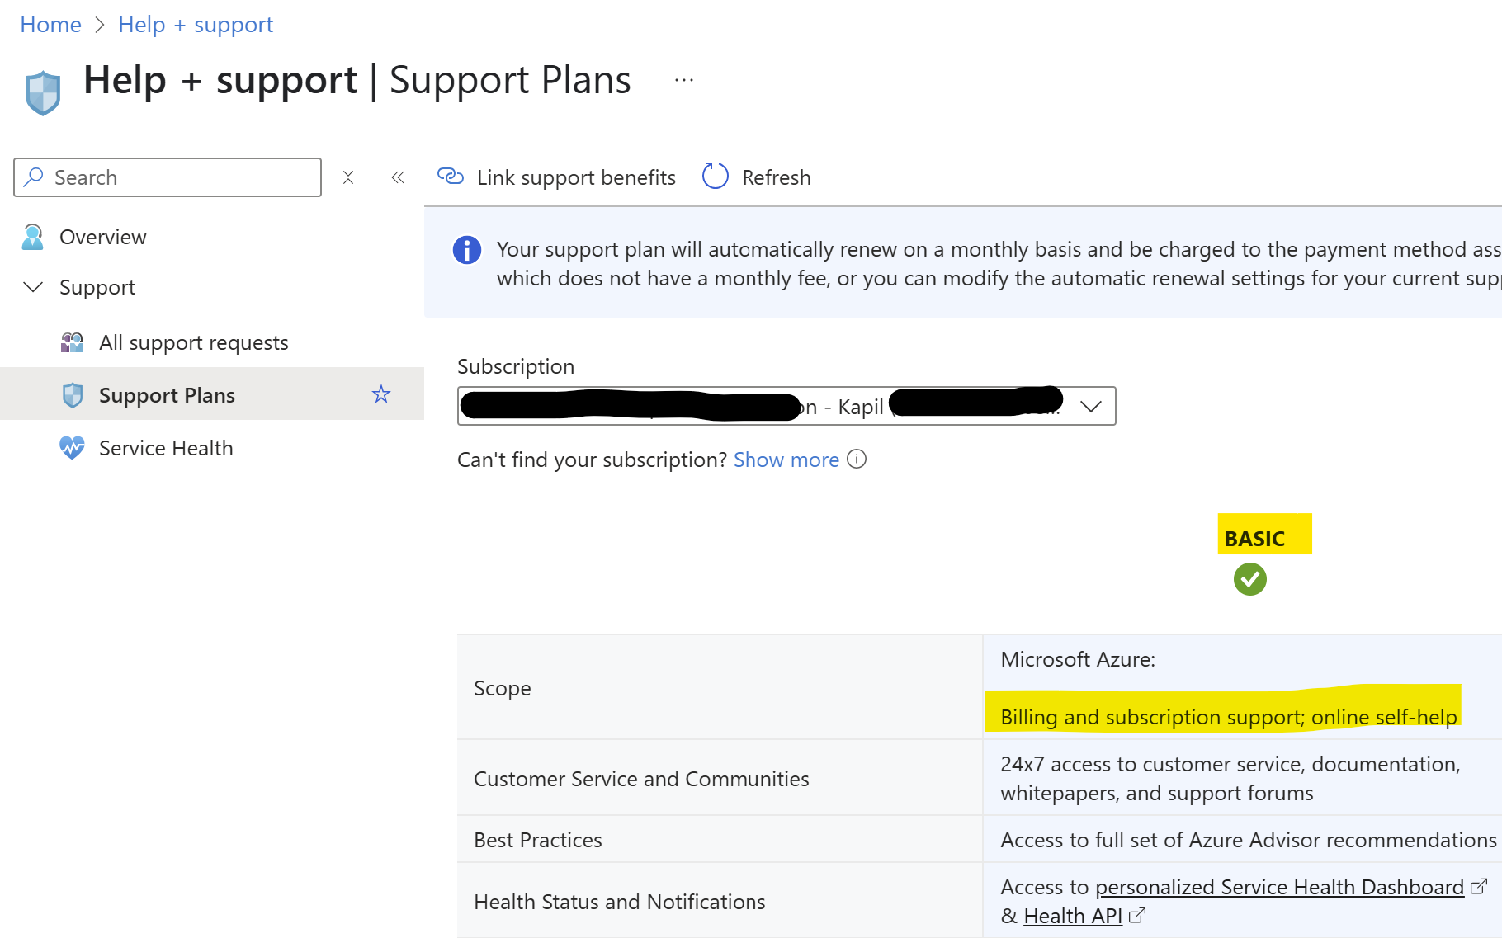Click the tooltip icon beside Show more
1502x938 pixels.
point(857,460)
